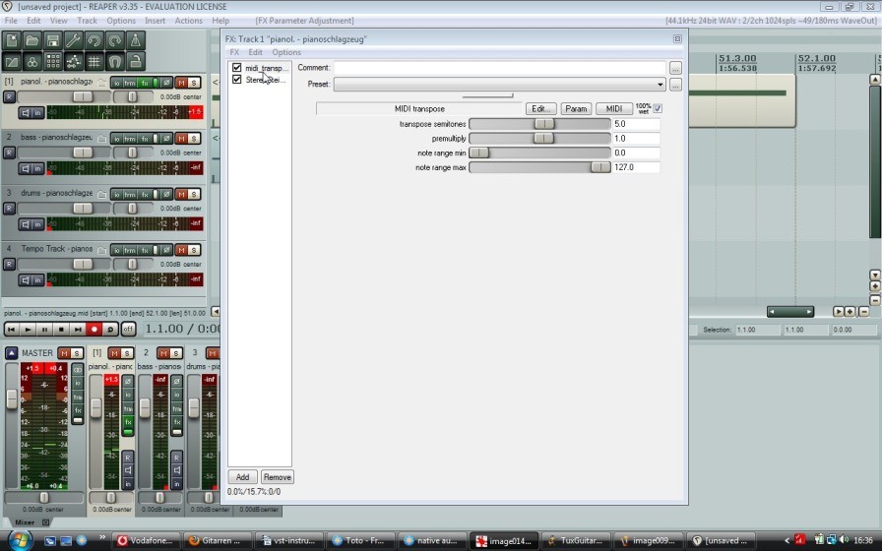The width and height of the screenshot is (882, 551).
Task: Open the Insert menu in REAPER
Action: click(156, 21)
